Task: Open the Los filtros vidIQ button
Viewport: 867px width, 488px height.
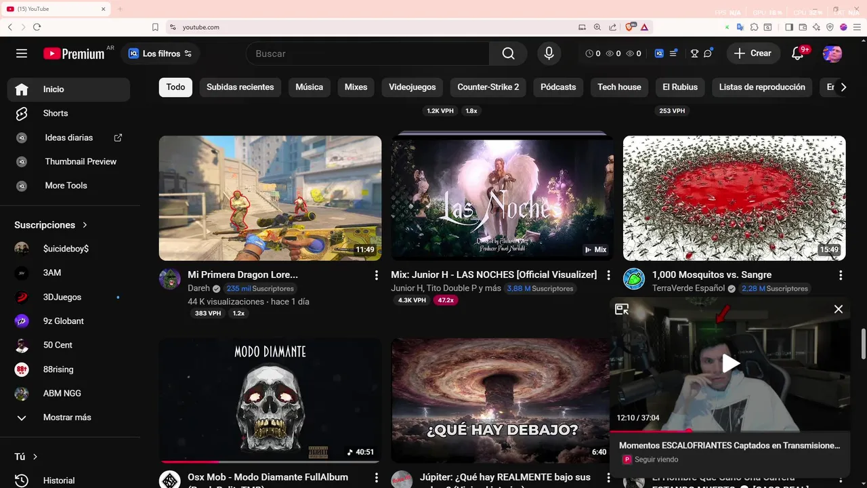Action: coord(161,54)
